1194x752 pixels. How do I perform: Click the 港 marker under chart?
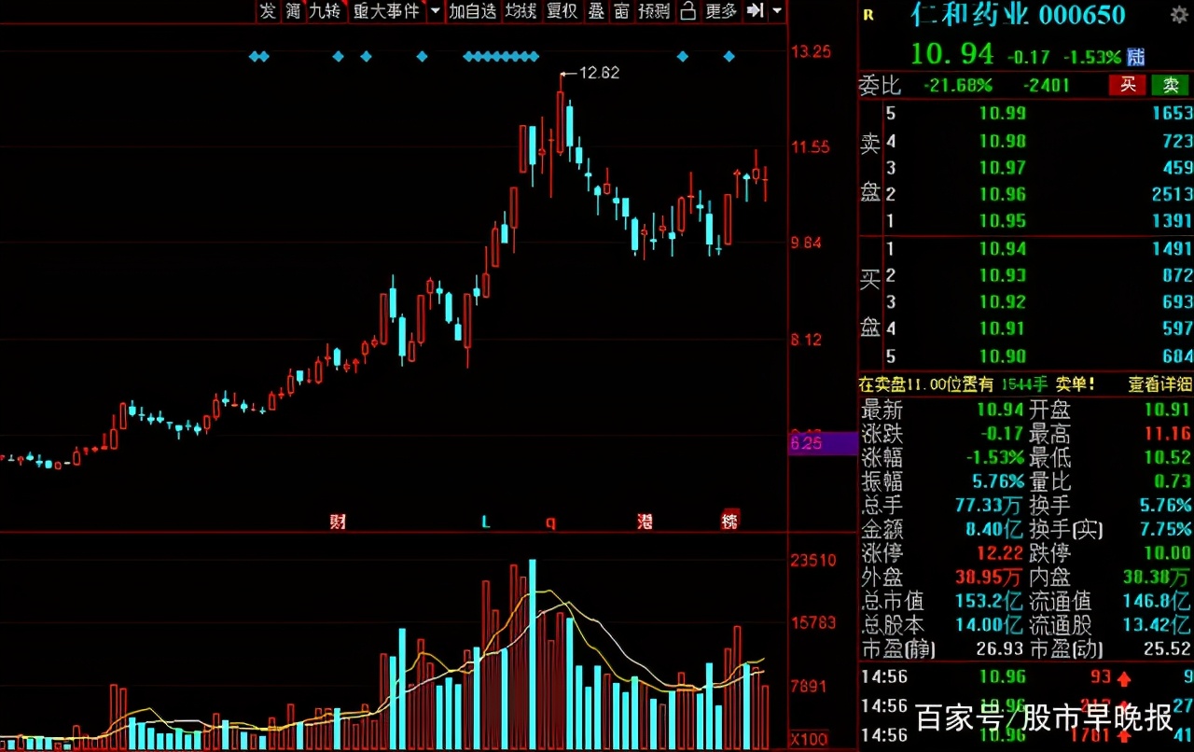pyautogui.click(x=645, y=522)
